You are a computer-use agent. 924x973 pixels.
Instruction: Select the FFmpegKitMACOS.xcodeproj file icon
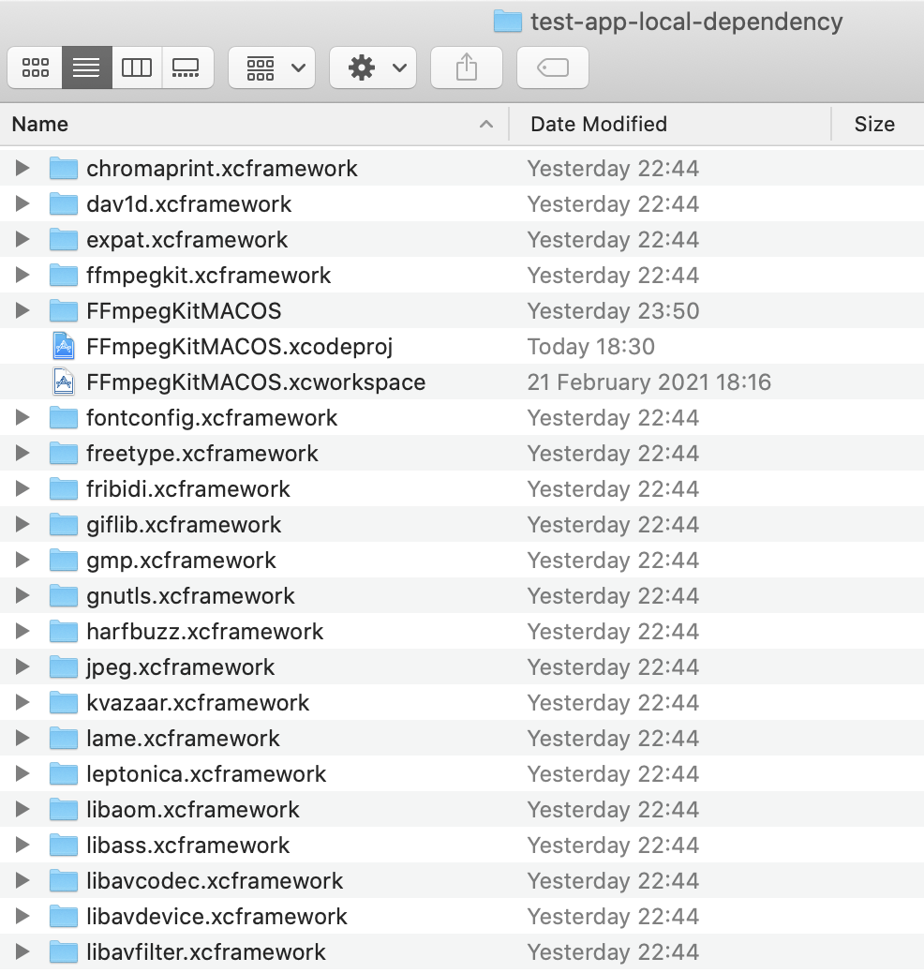point(63,347)
